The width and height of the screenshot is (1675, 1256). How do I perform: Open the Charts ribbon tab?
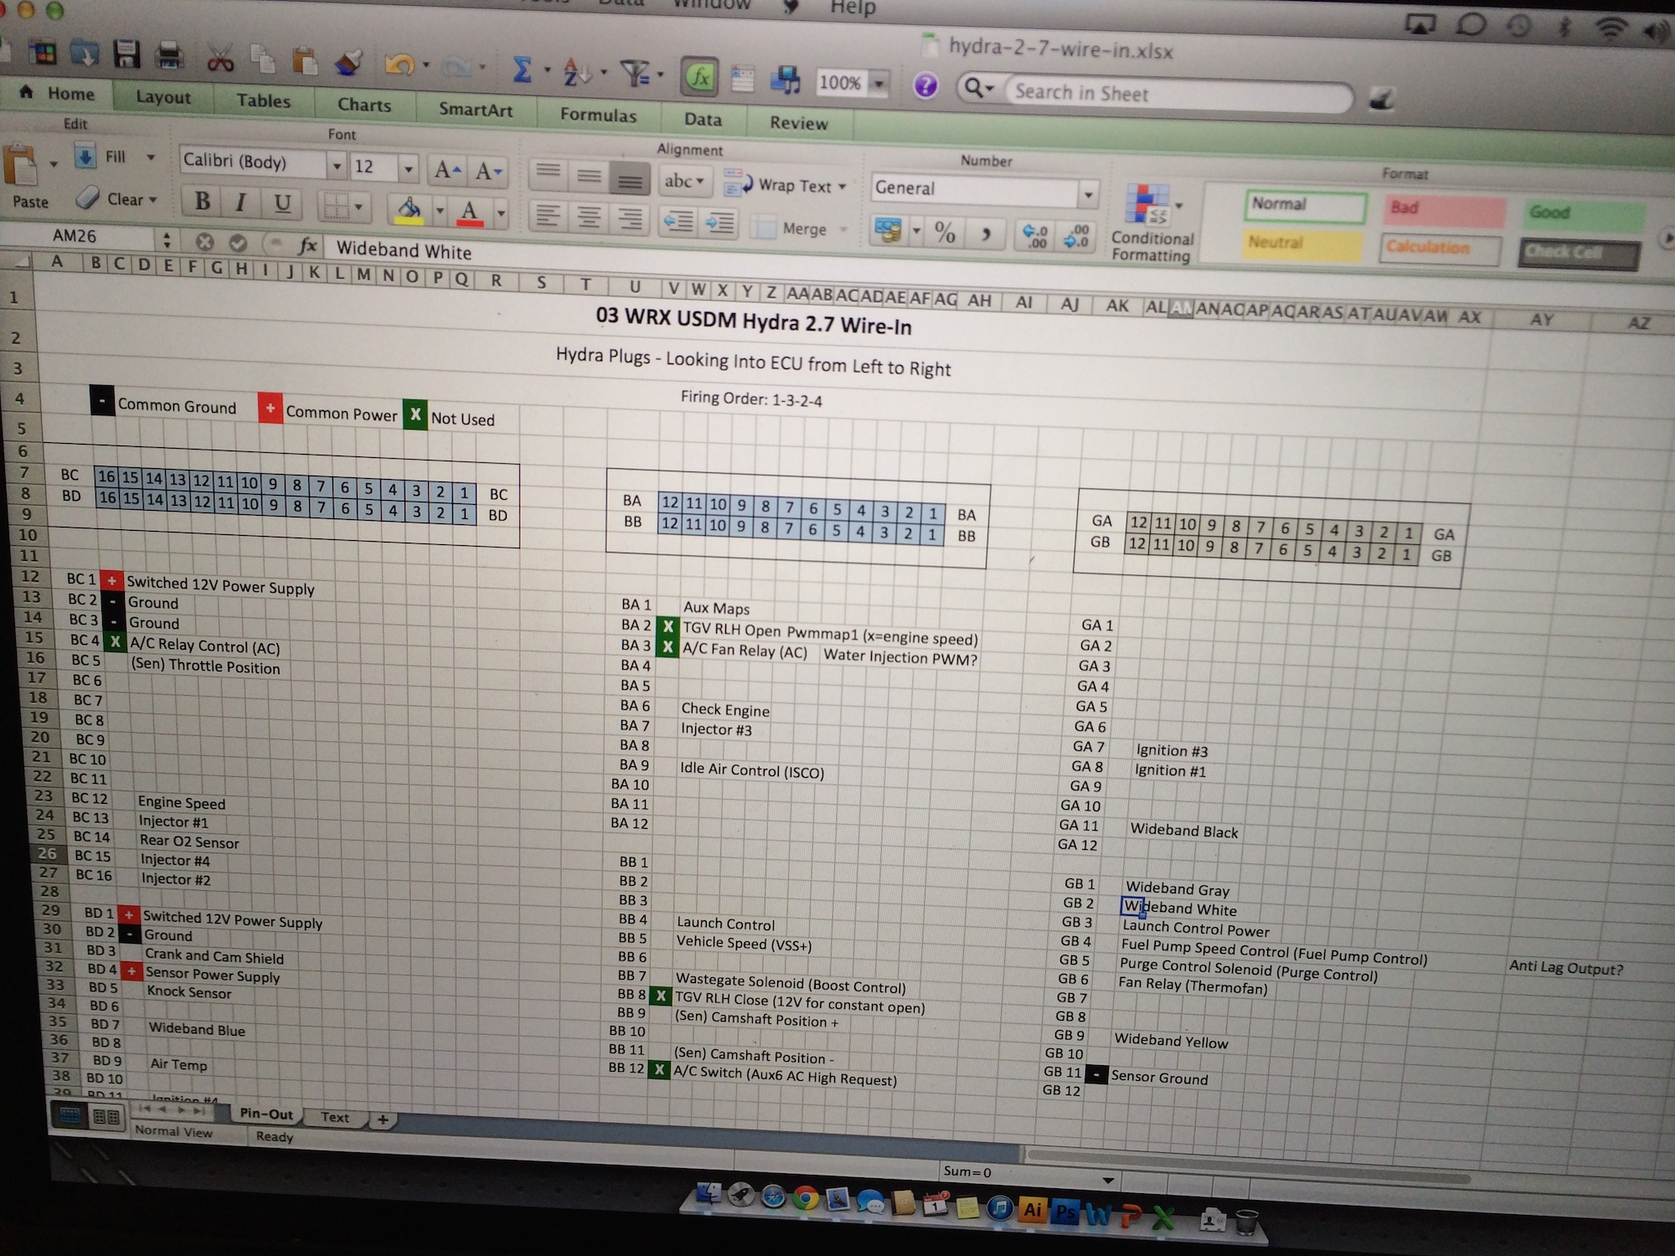(364, 106)
